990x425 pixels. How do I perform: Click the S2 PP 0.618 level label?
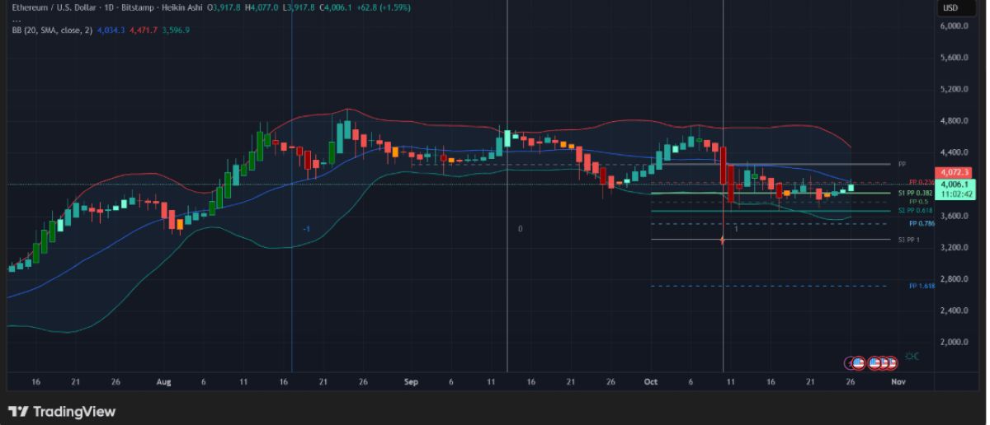tap(916, 211)
